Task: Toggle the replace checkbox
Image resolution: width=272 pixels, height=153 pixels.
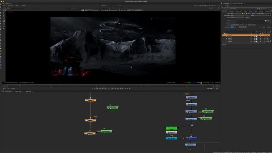Action: pyautogui.click(x=245, y=17)
